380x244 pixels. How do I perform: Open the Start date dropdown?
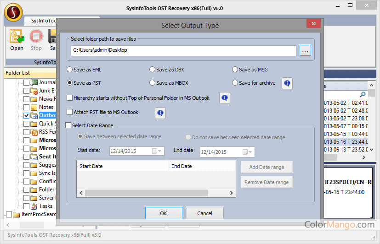click(x=159, y=152)
